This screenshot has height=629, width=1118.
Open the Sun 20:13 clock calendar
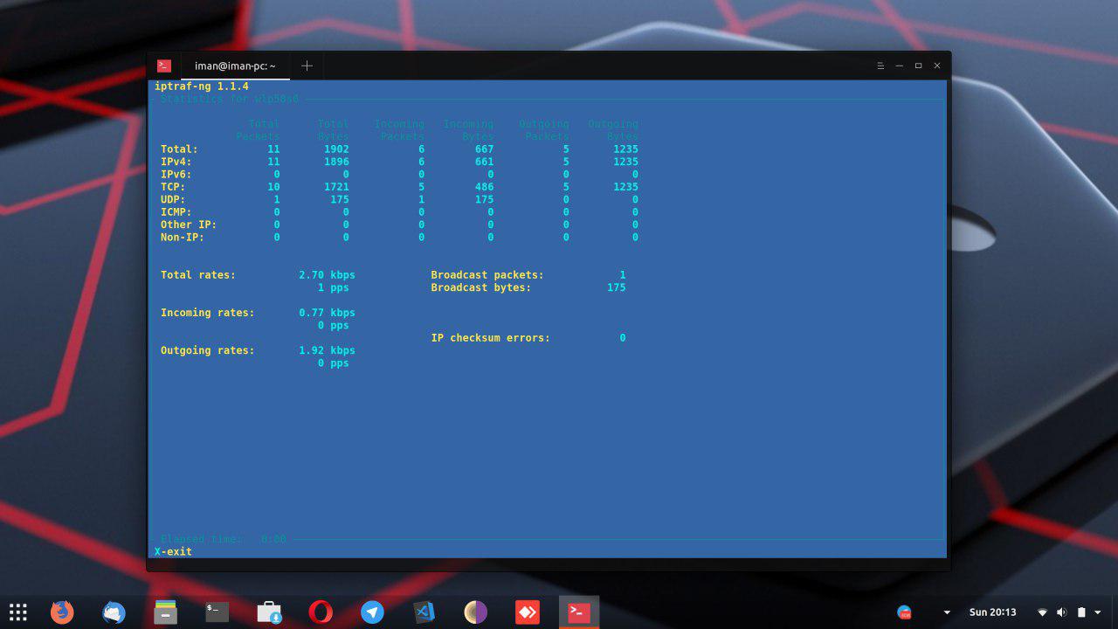click(992, 612)
